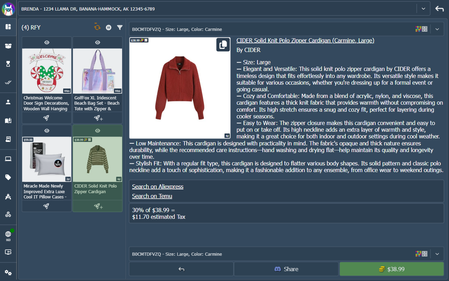This screenshot has height=281, width=449.
Task: Click the hourglass icon in the sidebar
Action: (8, 64)
